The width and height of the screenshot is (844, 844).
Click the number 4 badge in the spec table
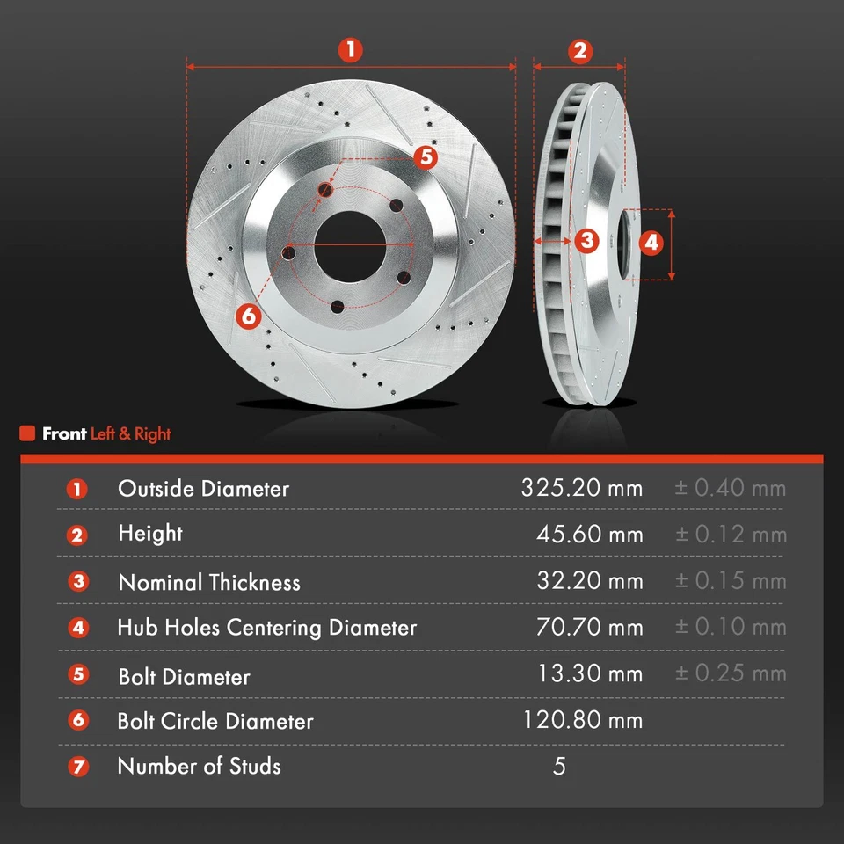pyautogui.click(x=78, y=628)
